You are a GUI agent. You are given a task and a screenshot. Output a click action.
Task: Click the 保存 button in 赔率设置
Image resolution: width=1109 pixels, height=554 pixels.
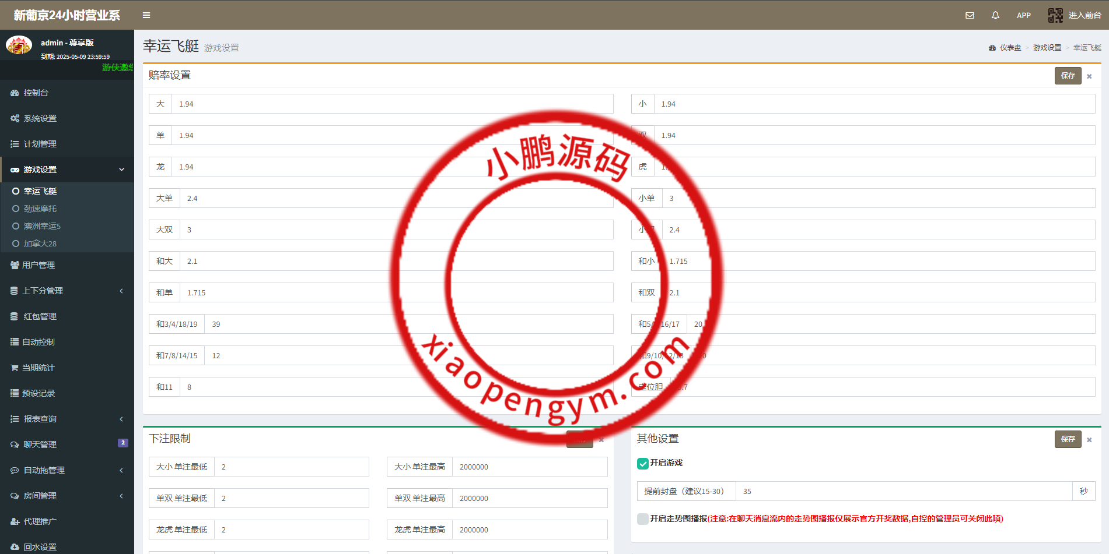1068,75
